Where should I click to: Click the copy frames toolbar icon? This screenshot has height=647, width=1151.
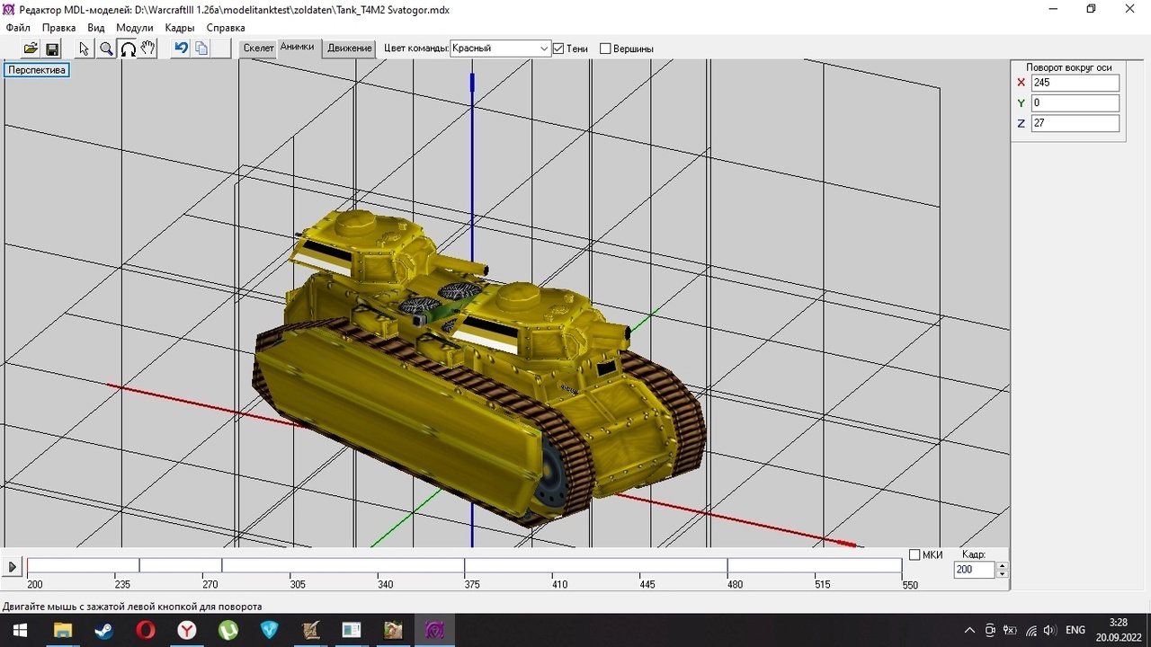tap(201, 49)
